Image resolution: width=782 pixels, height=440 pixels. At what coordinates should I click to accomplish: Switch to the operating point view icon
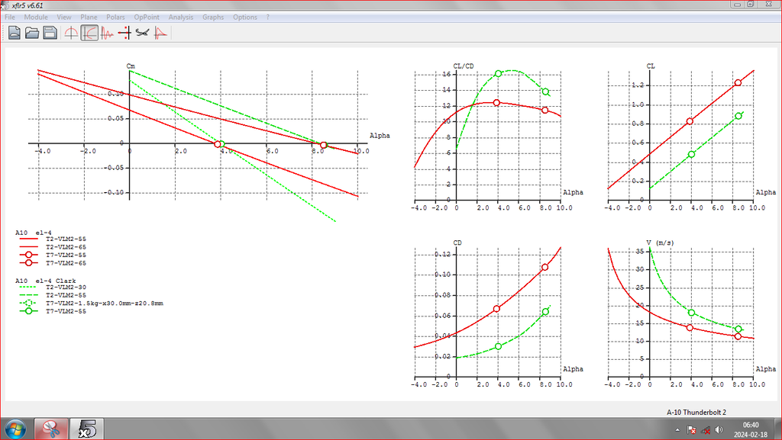pos(72,33)
